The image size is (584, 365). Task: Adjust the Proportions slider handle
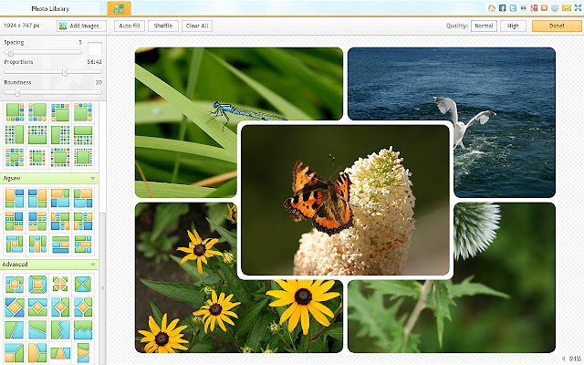point(65,71)
